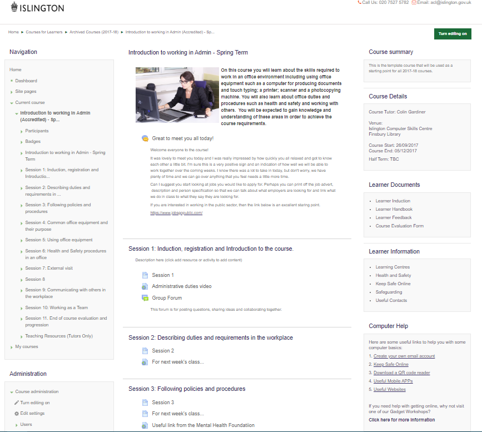Click the Dashboard bullet icon in Navigation

point(12,81)
